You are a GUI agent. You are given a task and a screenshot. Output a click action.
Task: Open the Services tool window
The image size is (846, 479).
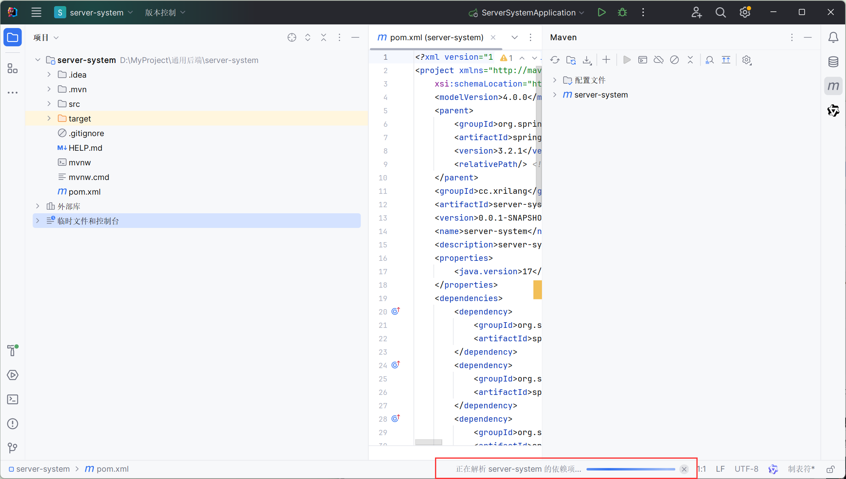(13, 375)
